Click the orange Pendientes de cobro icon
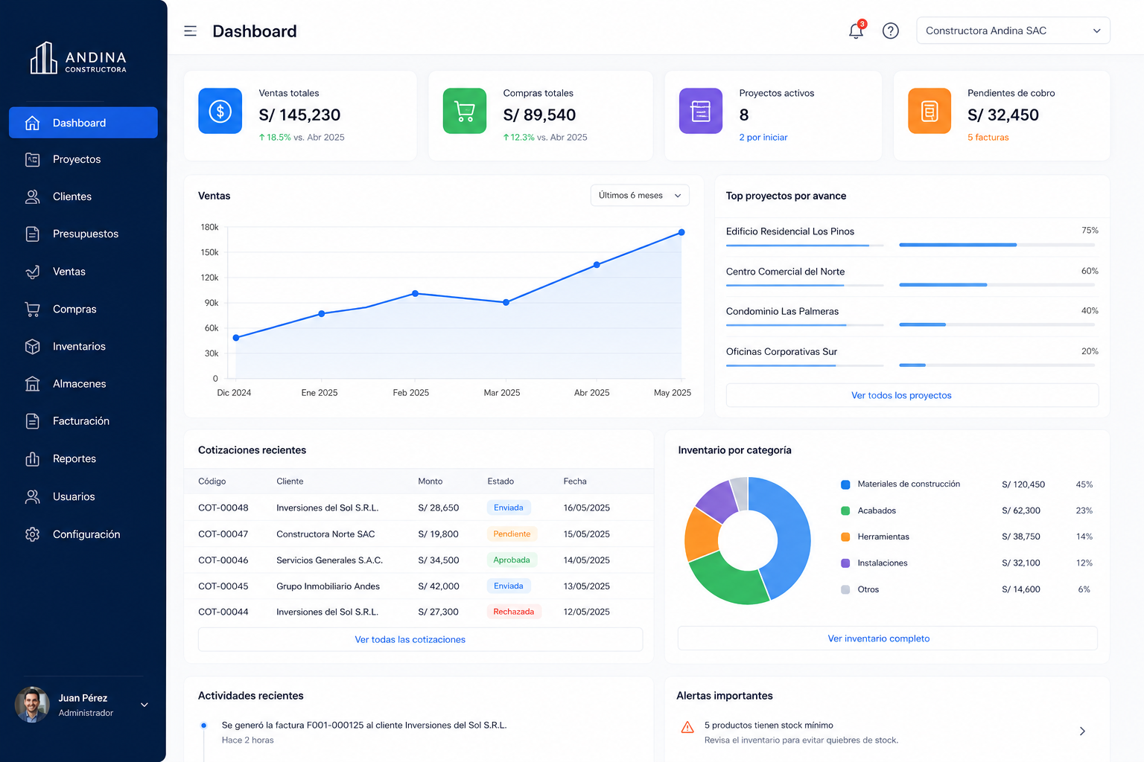Screen dimensions: 1144x762 929,111
